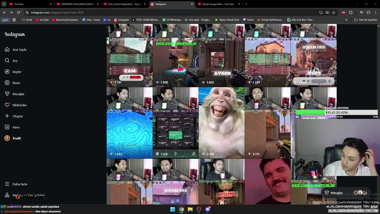The width and height of the screenshot is (380, 214).
Task: Open Ana Sayfa home icon in sidebar
Action: point(7,50)
